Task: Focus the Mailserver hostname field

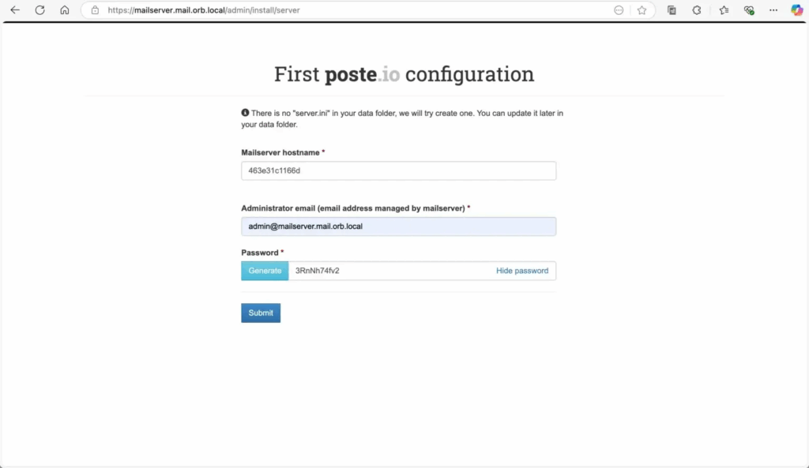Action: click(398, 170)
